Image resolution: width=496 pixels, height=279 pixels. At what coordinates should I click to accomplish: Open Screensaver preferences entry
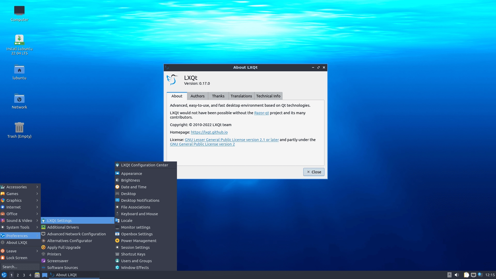(x=78, y=261)
